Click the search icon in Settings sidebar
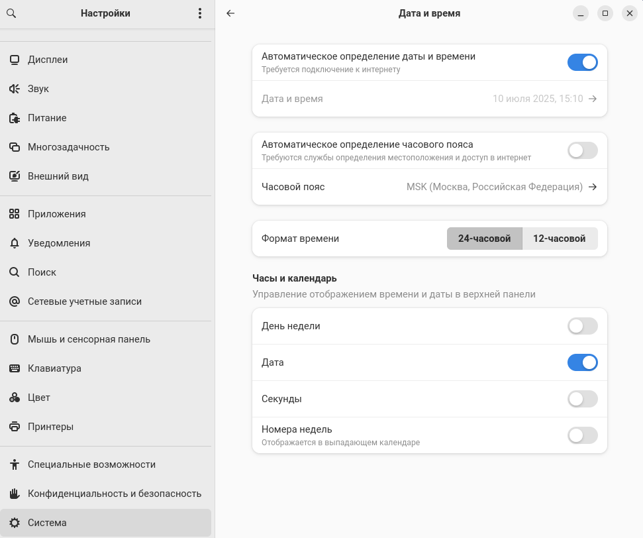This screenshot has width=643, height=538. (11, 13)
